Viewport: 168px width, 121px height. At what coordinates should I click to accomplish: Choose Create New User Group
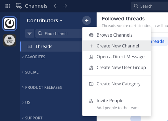point(117,68)
